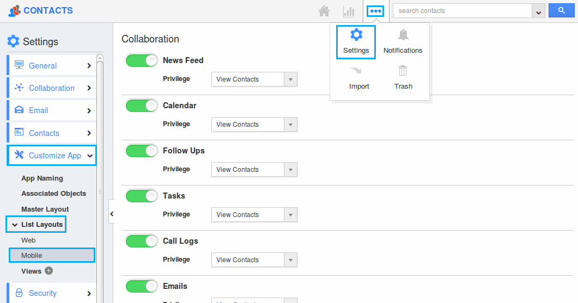Open Trash from the popup menu
Viewport: 578px width, 303px height.
pyautogui.click(x=403, y=78)
